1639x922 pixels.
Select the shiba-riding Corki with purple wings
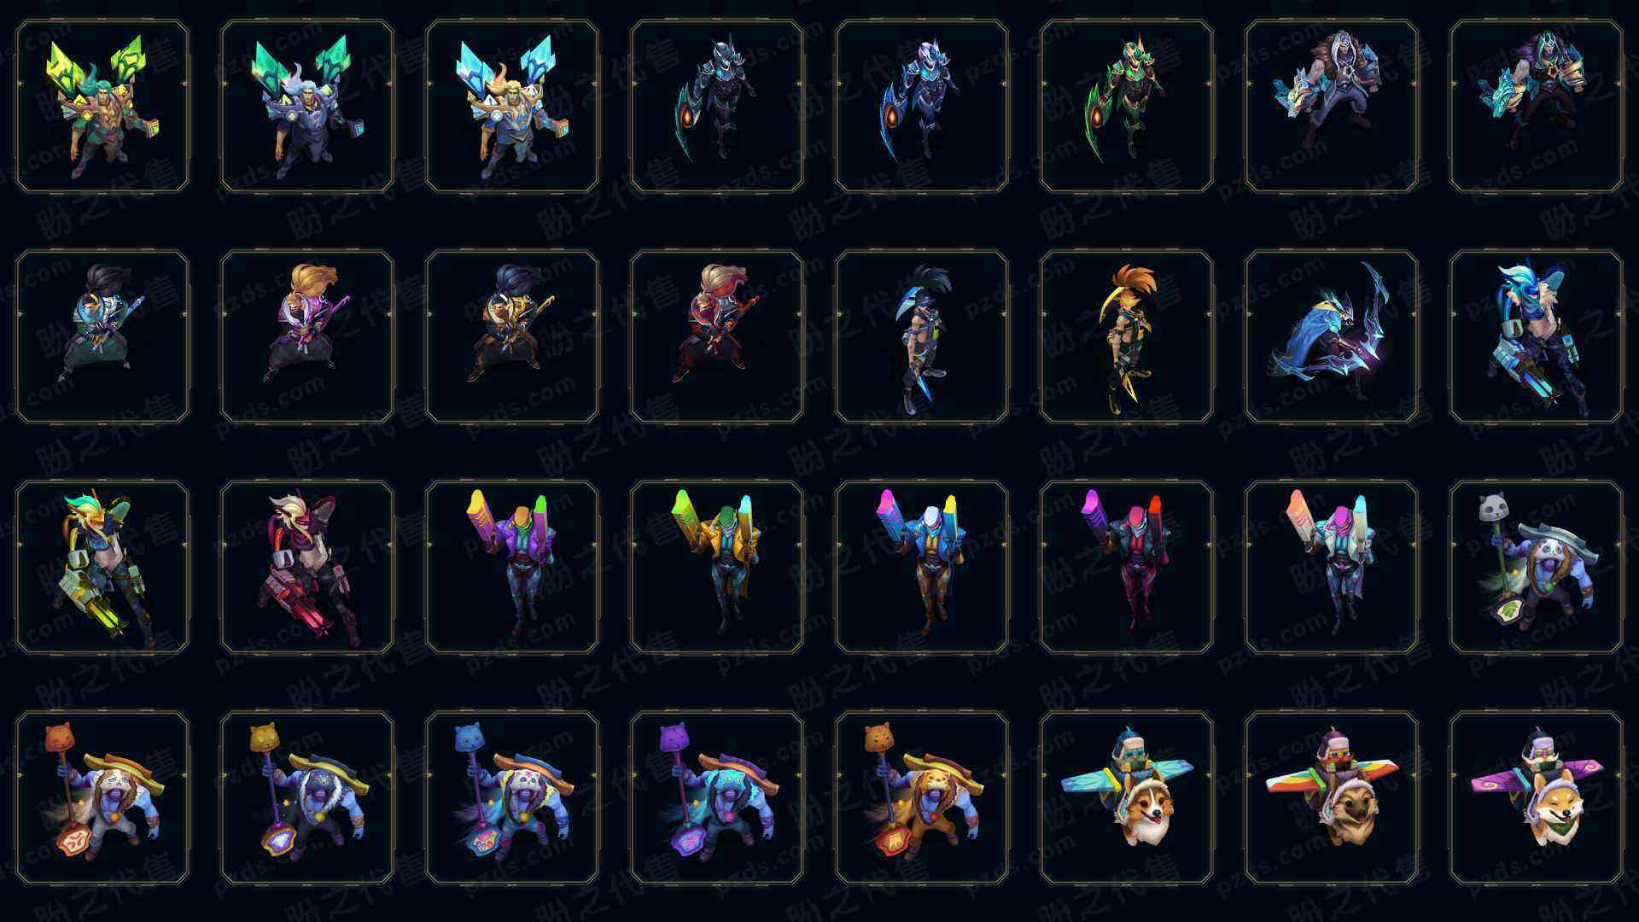(x=1537, y=797)
